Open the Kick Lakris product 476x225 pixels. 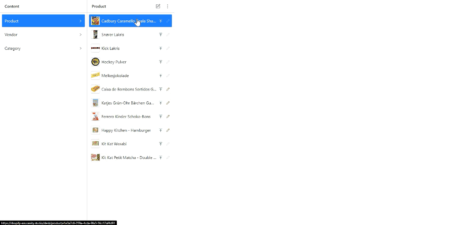pyautogui.click(x=130, y=49)
